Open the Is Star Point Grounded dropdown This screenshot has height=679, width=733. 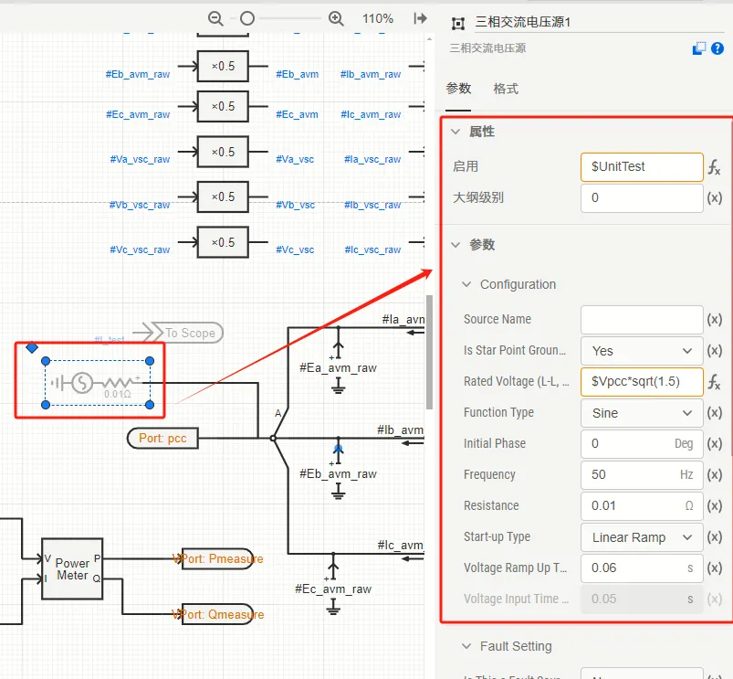pos(642,351)
